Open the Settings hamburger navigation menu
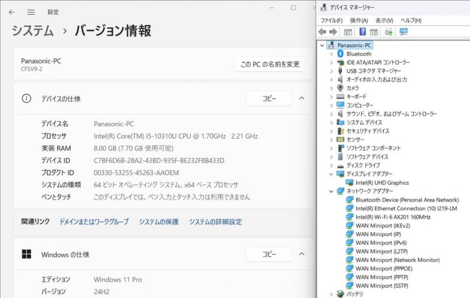 click(x=31, y=12)
